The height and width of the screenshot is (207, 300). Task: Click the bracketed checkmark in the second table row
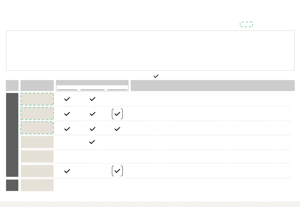(x=117, y=114)
